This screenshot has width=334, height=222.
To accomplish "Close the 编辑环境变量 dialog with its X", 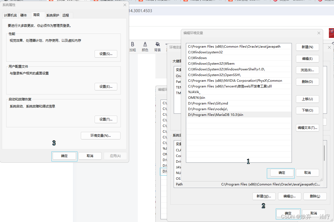I will 319,33.
